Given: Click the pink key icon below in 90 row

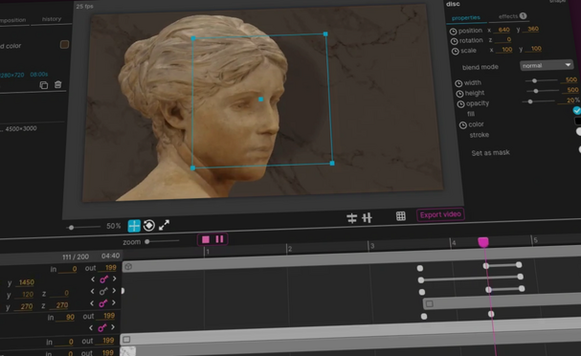Looking at the screenshot, I should (101, 328).
